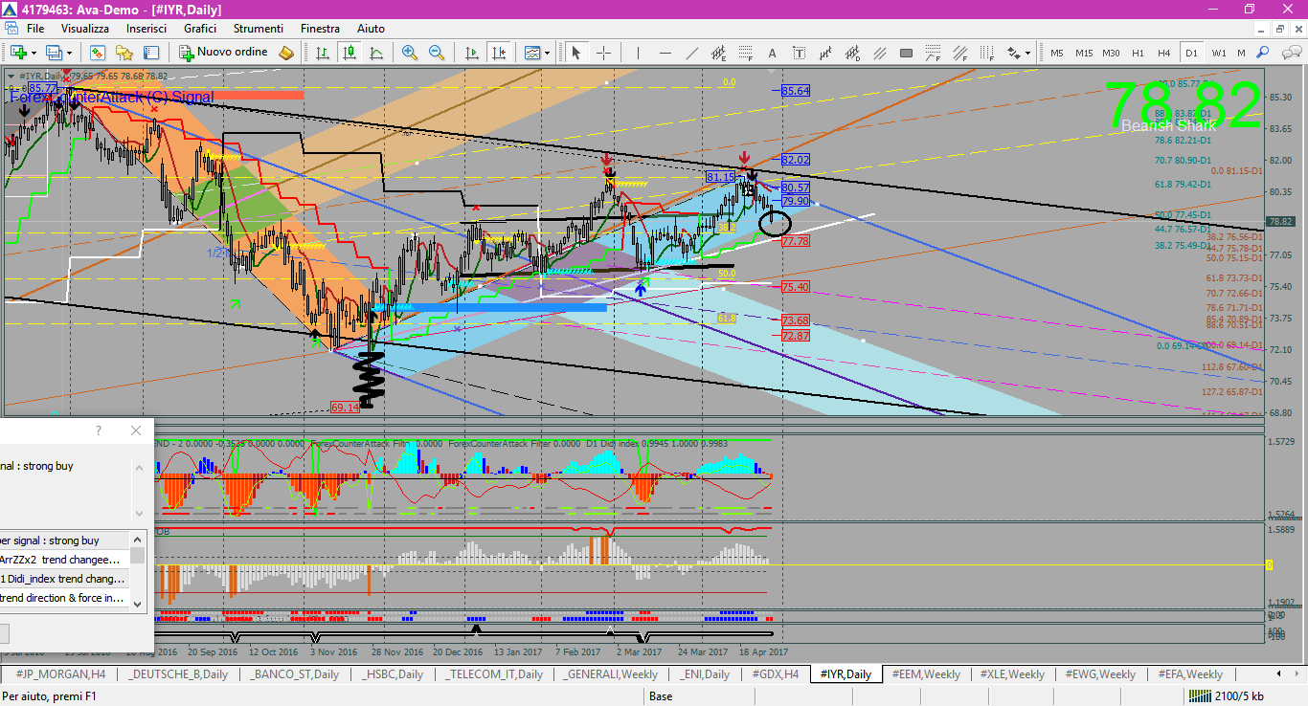Show the Market Watch panel icon

point(98,53)
